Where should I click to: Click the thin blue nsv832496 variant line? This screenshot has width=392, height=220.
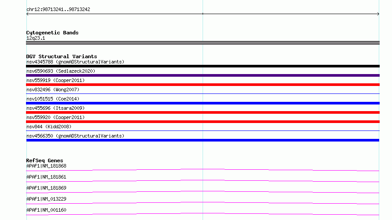click(203, 93)
